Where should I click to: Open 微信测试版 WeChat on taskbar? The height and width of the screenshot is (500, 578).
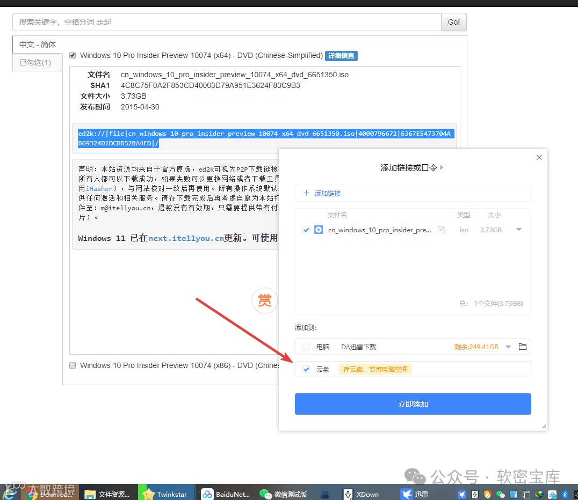(284, 494)
